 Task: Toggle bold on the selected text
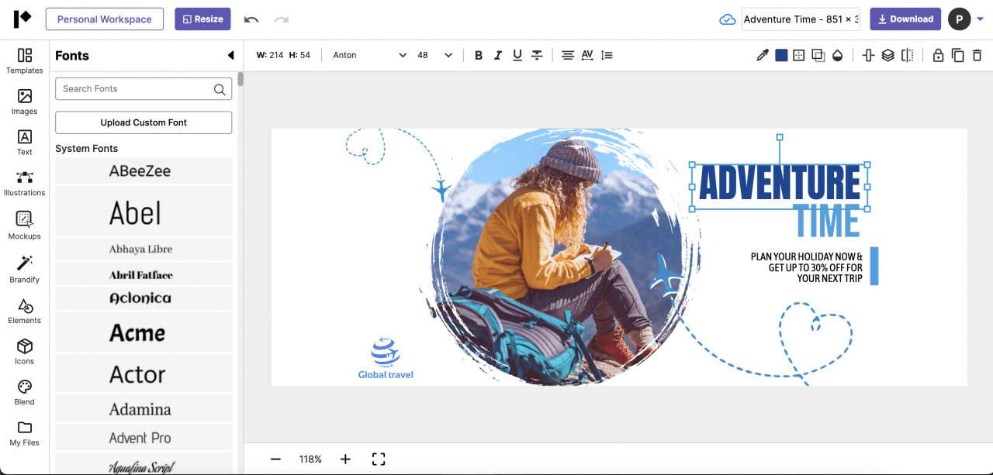(479, 55)
